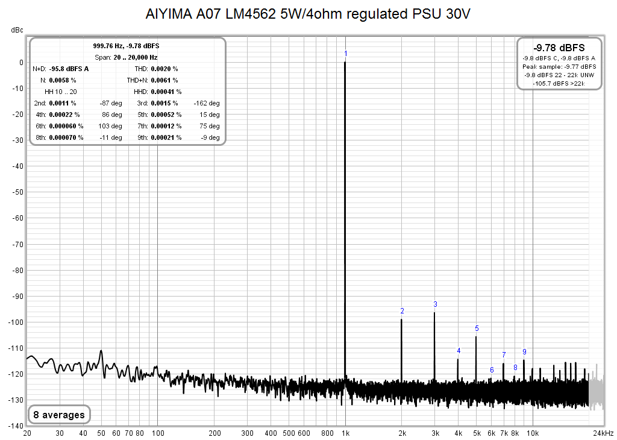Click the blue "1" marker above the fundamental peak
617x440 pixels.
[345, 54]
